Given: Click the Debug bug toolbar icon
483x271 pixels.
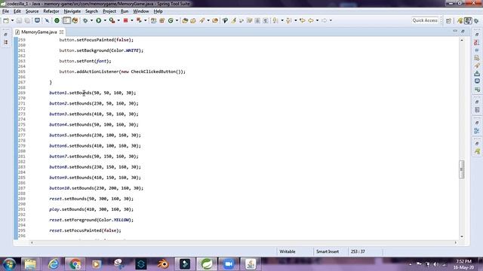Looking at the screenshot, I should pyautogui.click(x=85, y=20).
